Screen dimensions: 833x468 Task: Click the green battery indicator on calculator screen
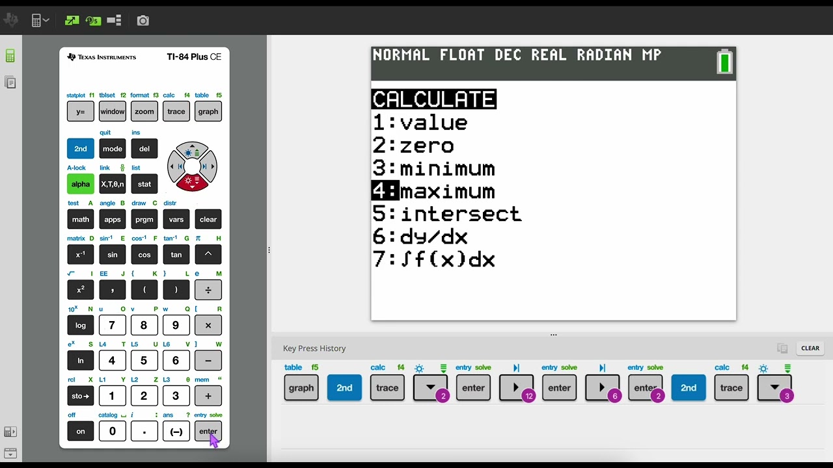pos(724,62)
